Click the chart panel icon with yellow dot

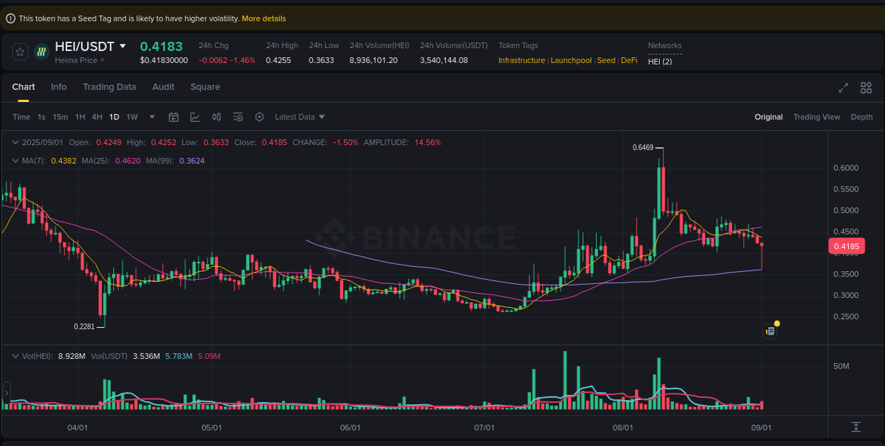[x=770, y=330]
